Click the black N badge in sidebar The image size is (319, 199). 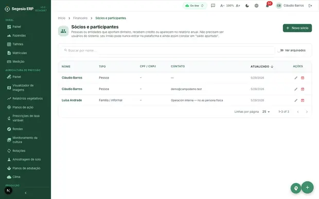pos(8,190)
